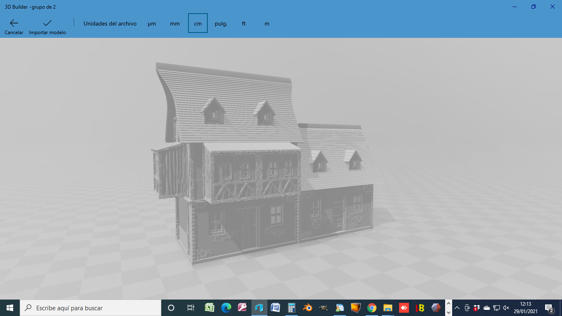The height and width of the screenshot is (316, 562).
Task: Launch Google Chrome from the taskbar
Action: [372, 308]
